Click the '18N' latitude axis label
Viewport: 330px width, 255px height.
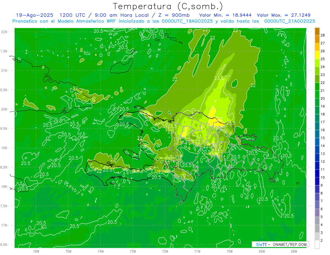pos(4,187)
